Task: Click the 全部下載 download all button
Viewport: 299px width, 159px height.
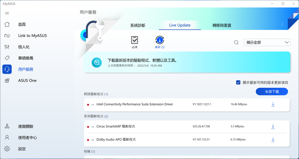Action: (x=272, y=91)
